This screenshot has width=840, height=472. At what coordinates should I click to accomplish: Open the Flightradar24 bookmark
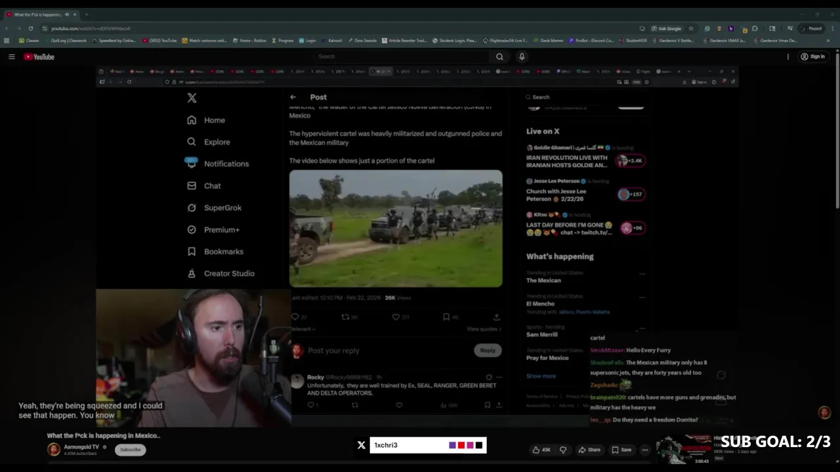coord(505,41)
